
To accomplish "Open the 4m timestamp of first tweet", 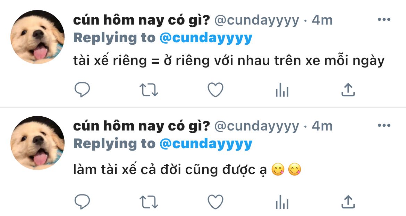I will [x=322, y=20].
